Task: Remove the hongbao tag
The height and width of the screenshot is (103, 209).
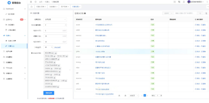Action: click(x=52, y=69)
